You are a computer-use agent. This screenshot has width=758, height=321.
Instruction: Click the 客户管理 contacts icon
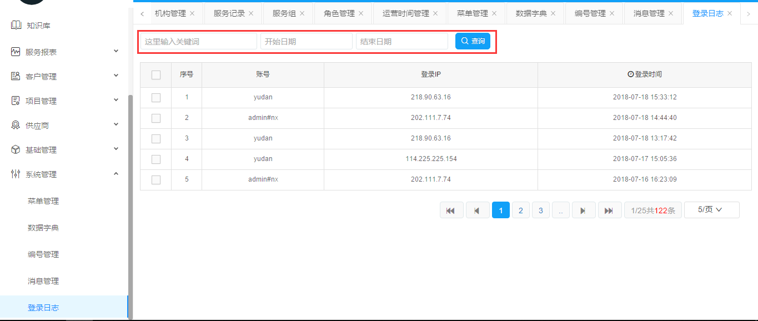16,76
